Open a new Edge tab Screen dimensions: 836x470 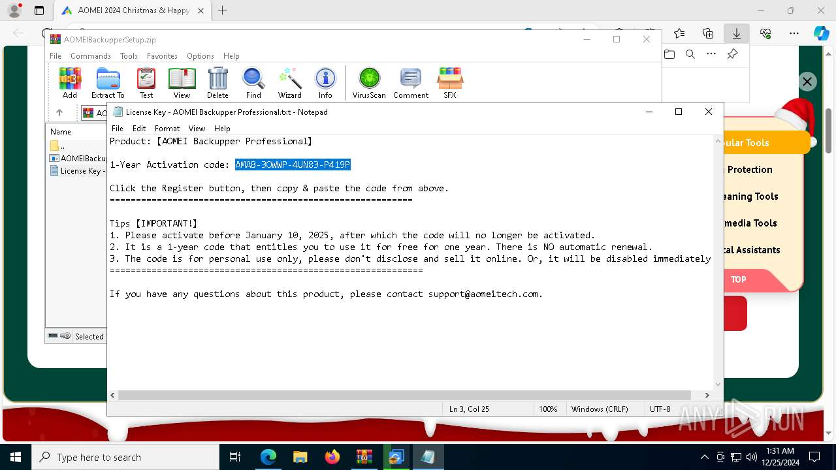click(222, 10)
